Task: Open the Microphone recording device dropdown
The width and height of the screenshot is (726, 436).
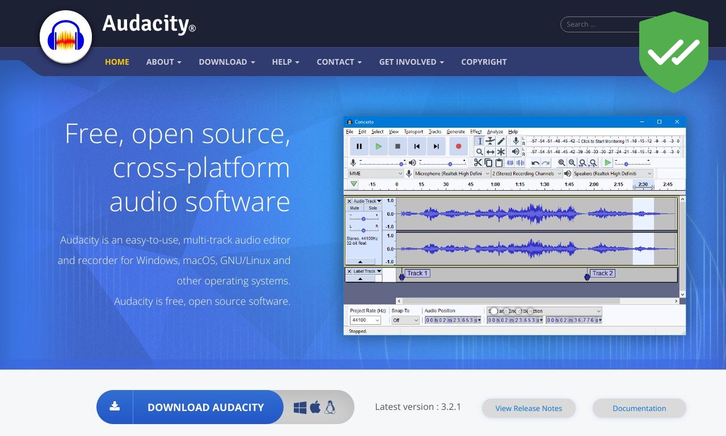Action: click(452, 174)
